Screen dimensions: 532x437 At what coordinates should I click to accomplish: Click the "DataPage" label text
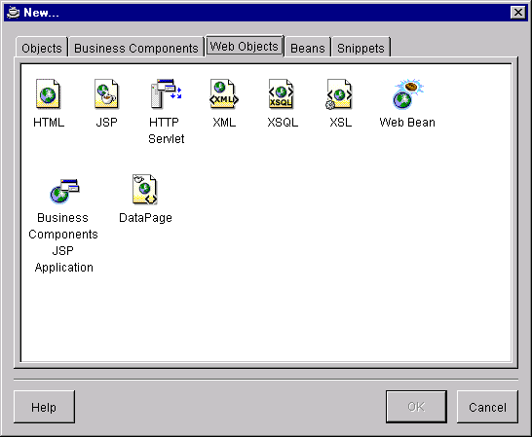pos(145,218)
